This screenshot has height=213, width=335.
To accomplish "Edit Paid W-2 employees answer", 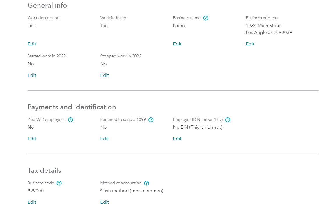I will 32,139.
